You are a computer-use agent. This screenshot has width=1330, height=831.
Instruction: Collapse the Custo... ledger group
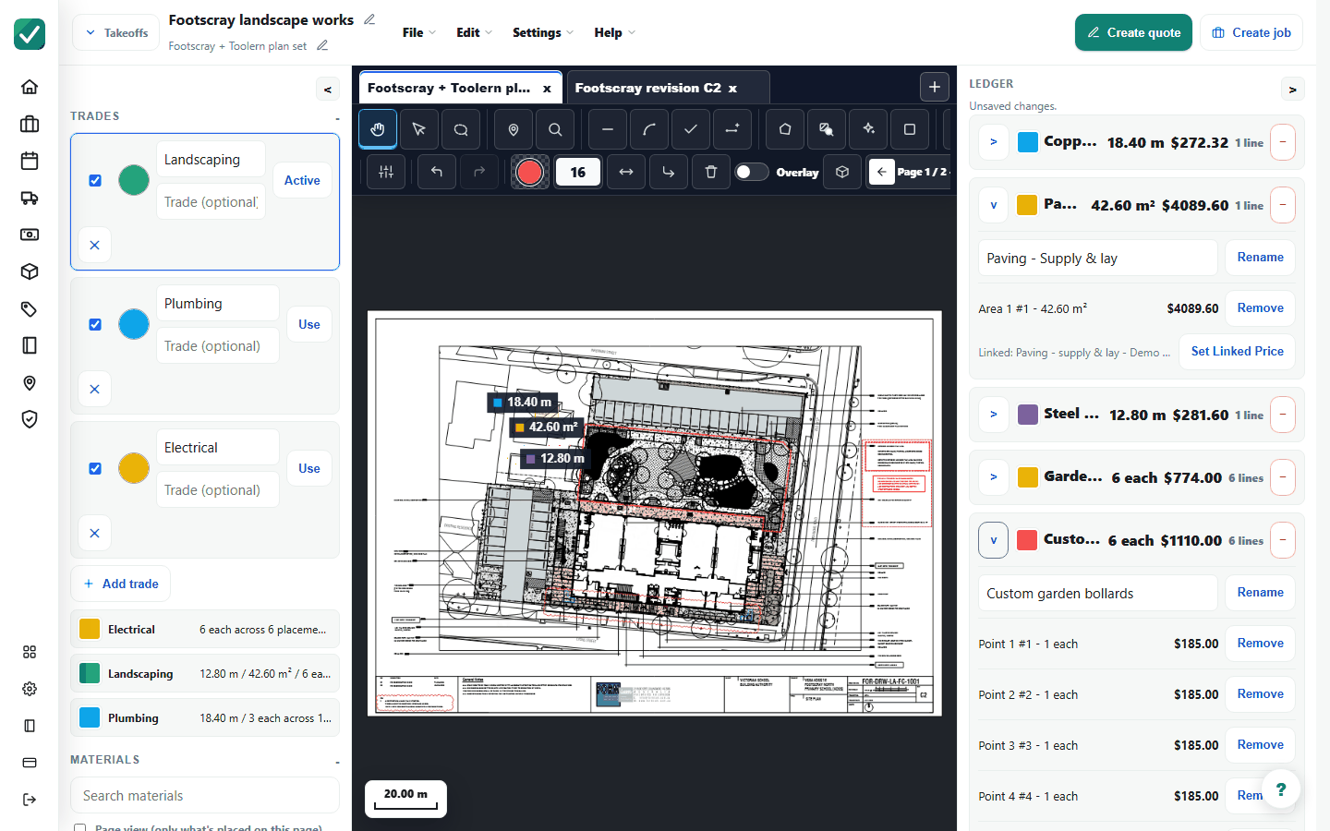(x=994, y=540)
